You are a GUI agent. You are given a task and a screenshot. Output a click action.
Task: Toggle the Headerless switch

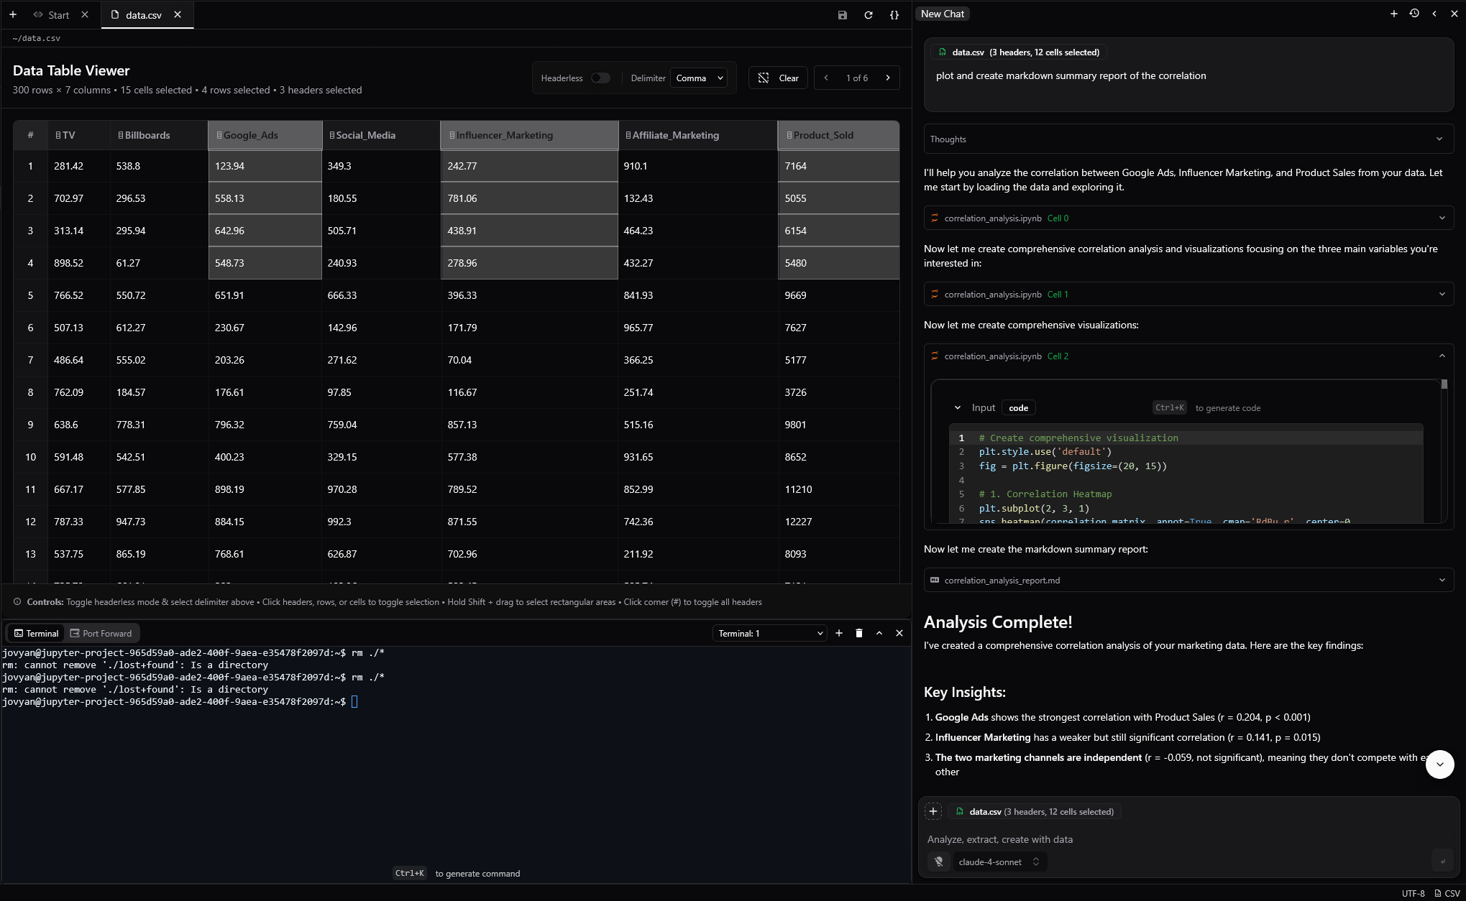[600, 78]
